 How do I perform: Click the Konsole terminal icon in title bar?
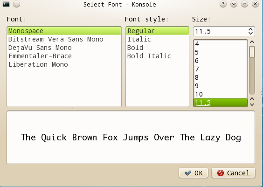[x=6, y=4]
